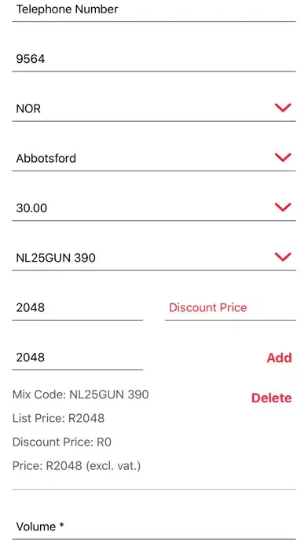Select the 2048 field beside Discount Price
Viewport: 308px width, 547px height.
(x=78, y=308)
